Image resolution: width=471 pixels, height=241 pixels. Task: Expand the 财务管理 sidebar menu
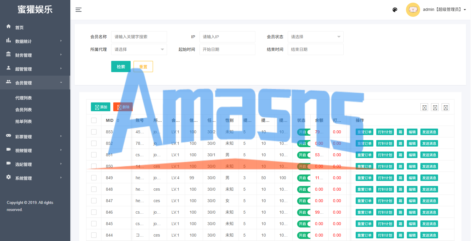click(x=35, y=55)
